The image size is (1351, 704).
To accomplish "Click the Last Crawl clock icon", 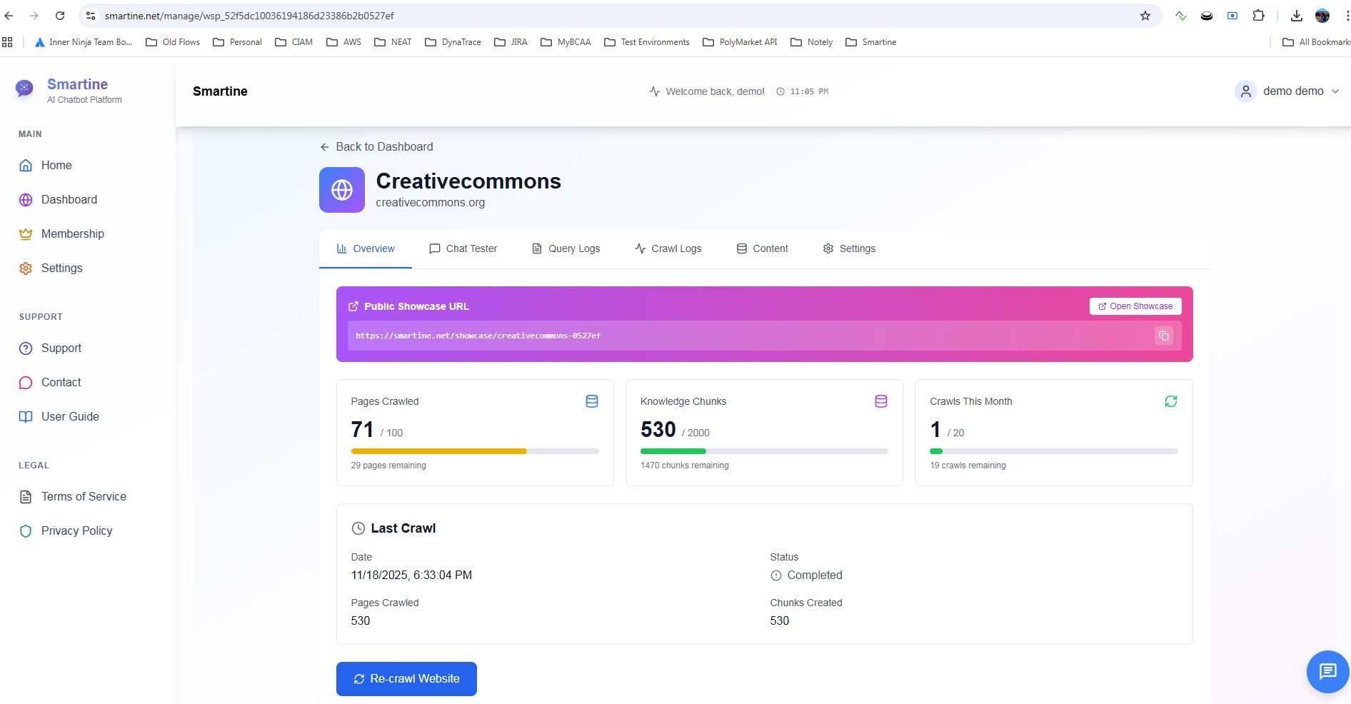I will 358,528.
